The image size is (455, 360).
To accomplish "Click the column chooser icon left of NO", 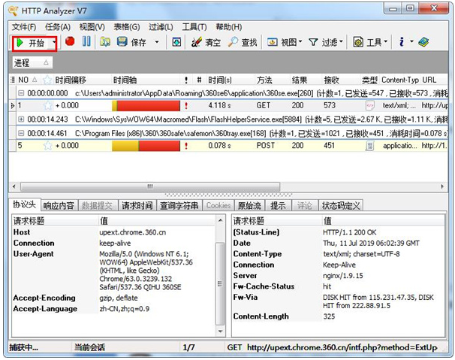I will [x=13, y=80].
